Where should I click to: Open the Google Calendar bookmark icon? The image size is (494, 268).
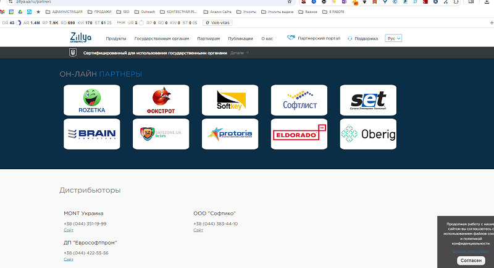(x=11, y=12)
